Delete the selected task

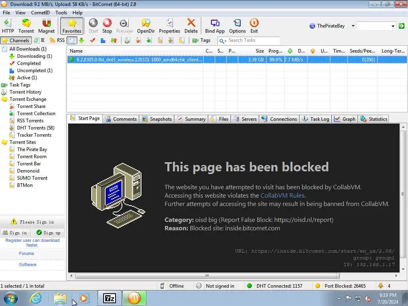pos(191,26)
